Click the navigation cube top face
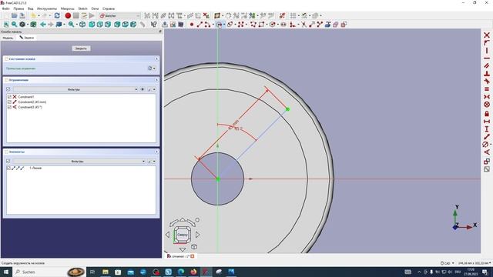Image resolution: width=493 pixels, height=277 pixels. pos(183,235)
